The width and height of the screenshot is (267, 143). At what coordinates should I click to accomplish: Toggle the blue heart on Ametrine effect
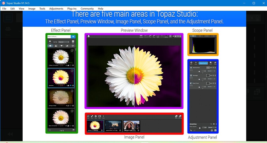[71, 85]
